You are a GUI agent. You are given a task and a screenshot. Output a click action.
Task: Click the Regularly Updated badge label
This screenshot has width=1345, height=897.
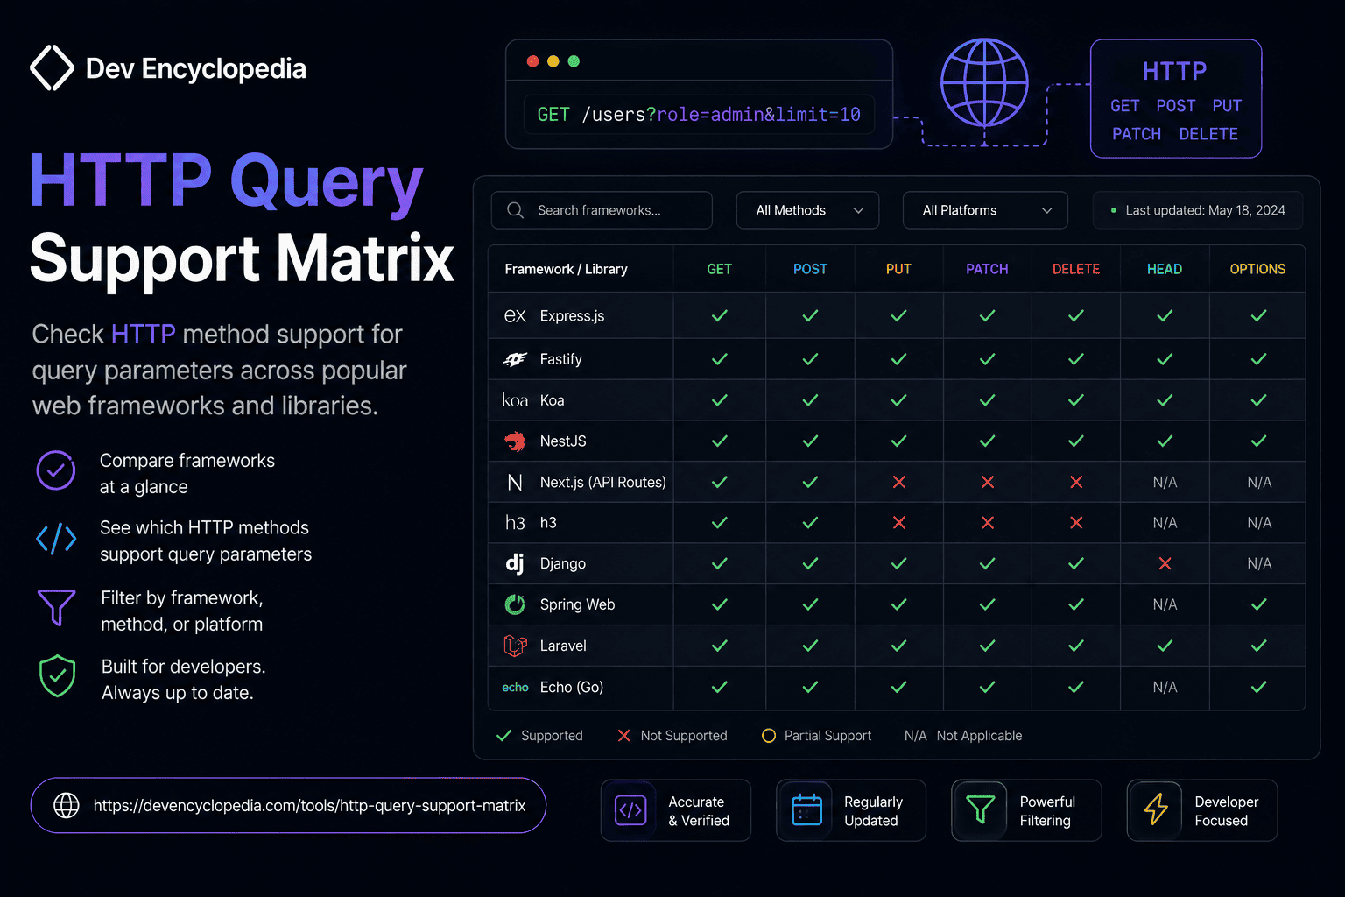(x=873, y=811)
